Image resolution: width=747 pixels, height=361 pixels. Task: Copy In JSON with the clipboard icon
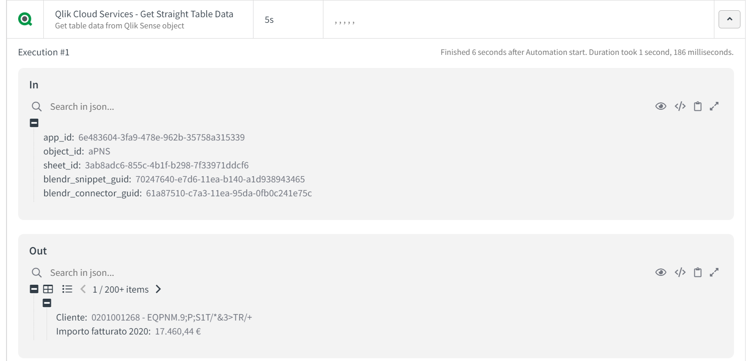pyautogui.click(x=698, y=107)
